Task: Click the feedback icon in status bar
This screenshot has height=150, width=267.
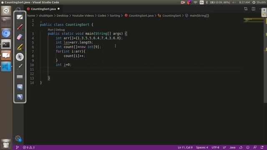Action: pyautogui.click(x=255, y=147)
